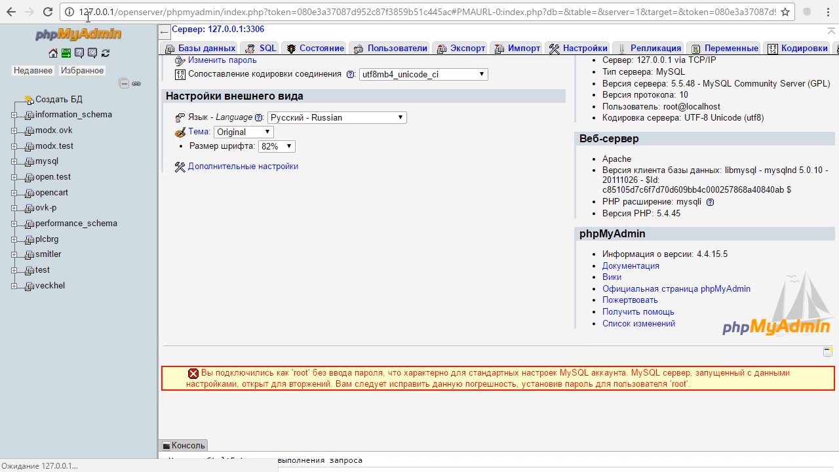Expand the opencart database tree node
The height and width of the screenshot is (472, 839).
tap(14, 193)
